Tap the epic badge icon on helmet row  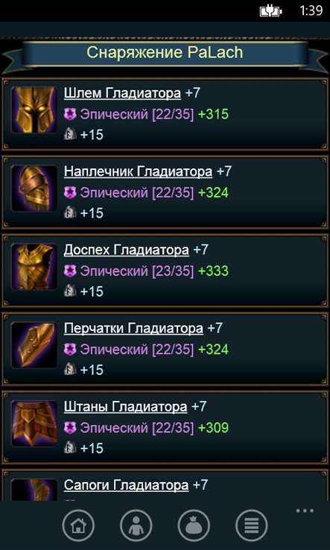(70, 114)
